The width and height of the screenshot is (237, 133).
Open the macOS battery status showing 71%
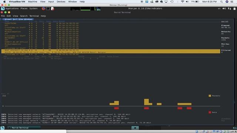click(x=195, y=1)
